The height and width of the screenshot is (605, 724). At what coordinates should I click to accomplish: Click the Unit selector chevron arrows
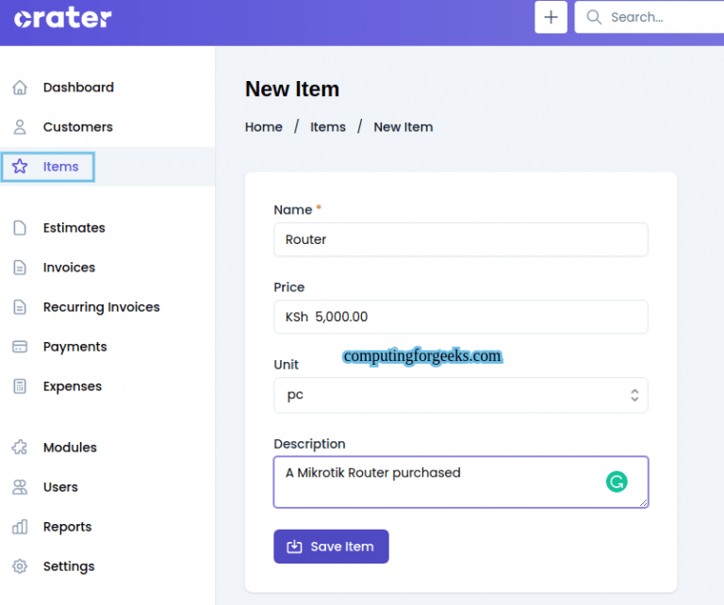[634, 396]
